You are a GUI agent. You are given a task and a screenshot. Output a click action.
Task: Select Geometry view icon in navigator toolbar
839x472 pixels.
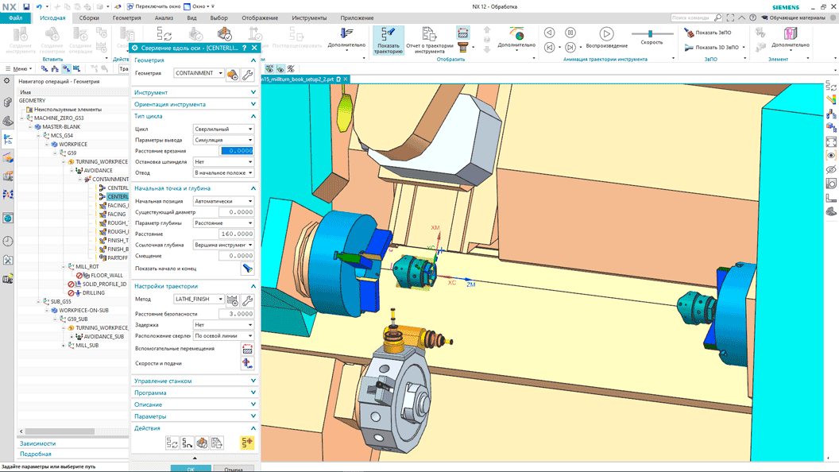pos(66,68)
